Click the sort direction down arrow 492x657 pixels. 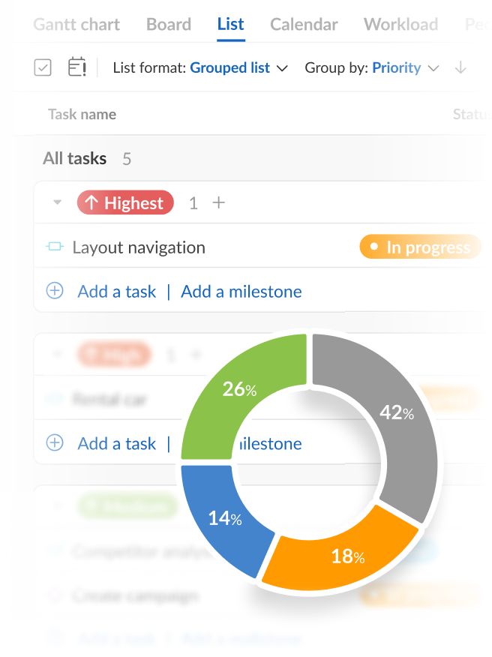[x=460, y=67]
